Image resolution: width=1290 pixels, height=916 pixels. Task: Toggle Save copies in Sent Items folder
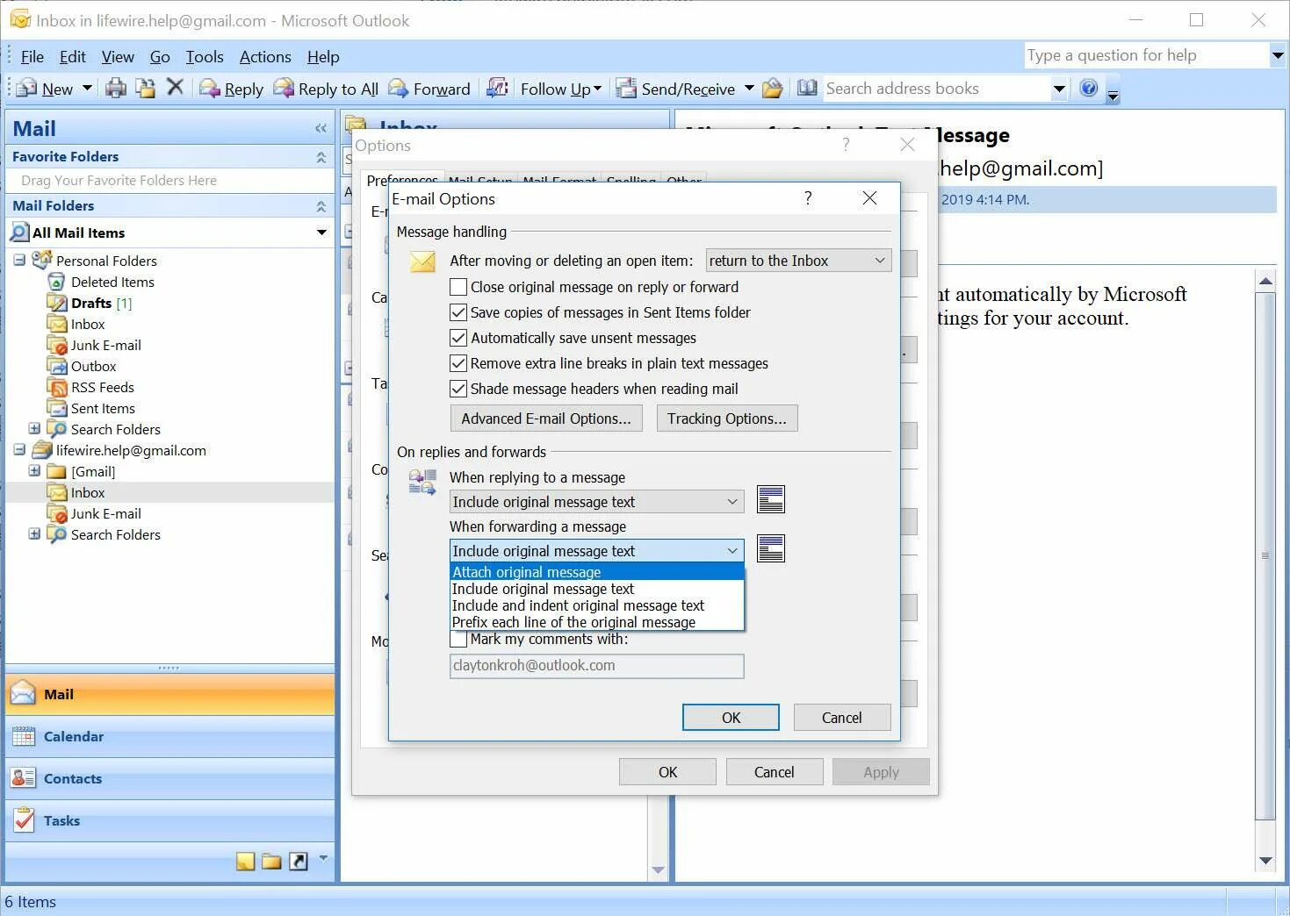pos(458,312)
